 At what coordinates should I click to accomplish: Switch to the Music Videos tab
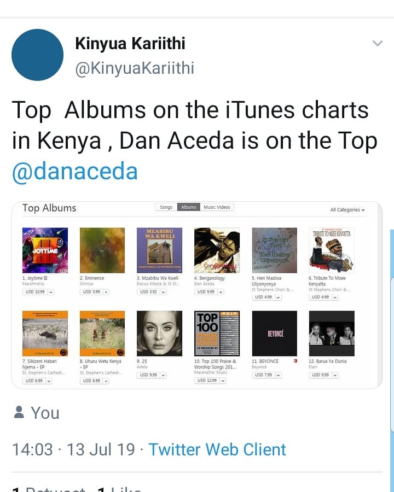[217, 207]
